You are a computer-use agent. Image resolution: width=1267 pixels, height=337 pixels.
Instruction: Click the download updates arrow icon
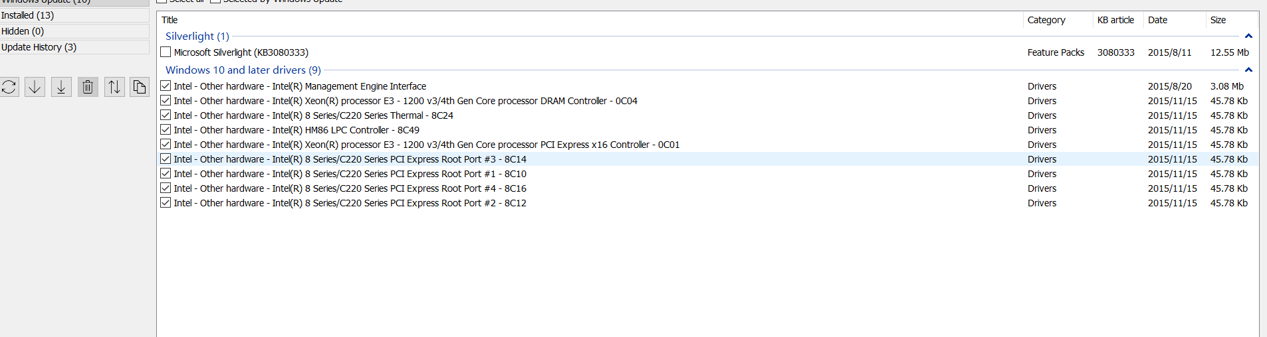[x=35, y=87]
